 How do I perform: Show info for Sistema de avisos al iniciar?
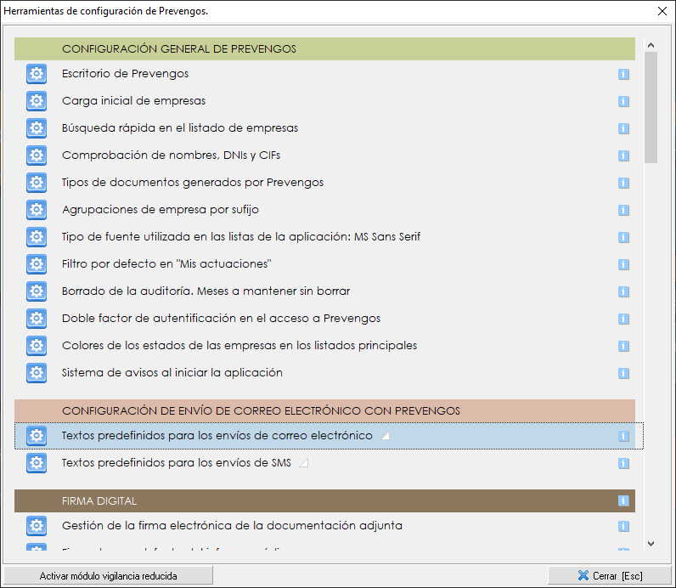(623, 373)
